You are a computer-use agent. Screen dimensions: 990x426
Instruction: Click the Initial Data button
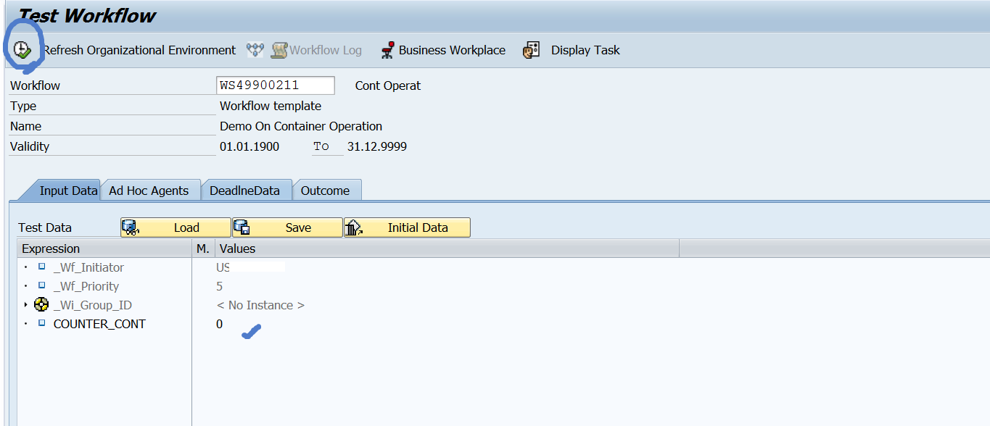pos(407,227)
